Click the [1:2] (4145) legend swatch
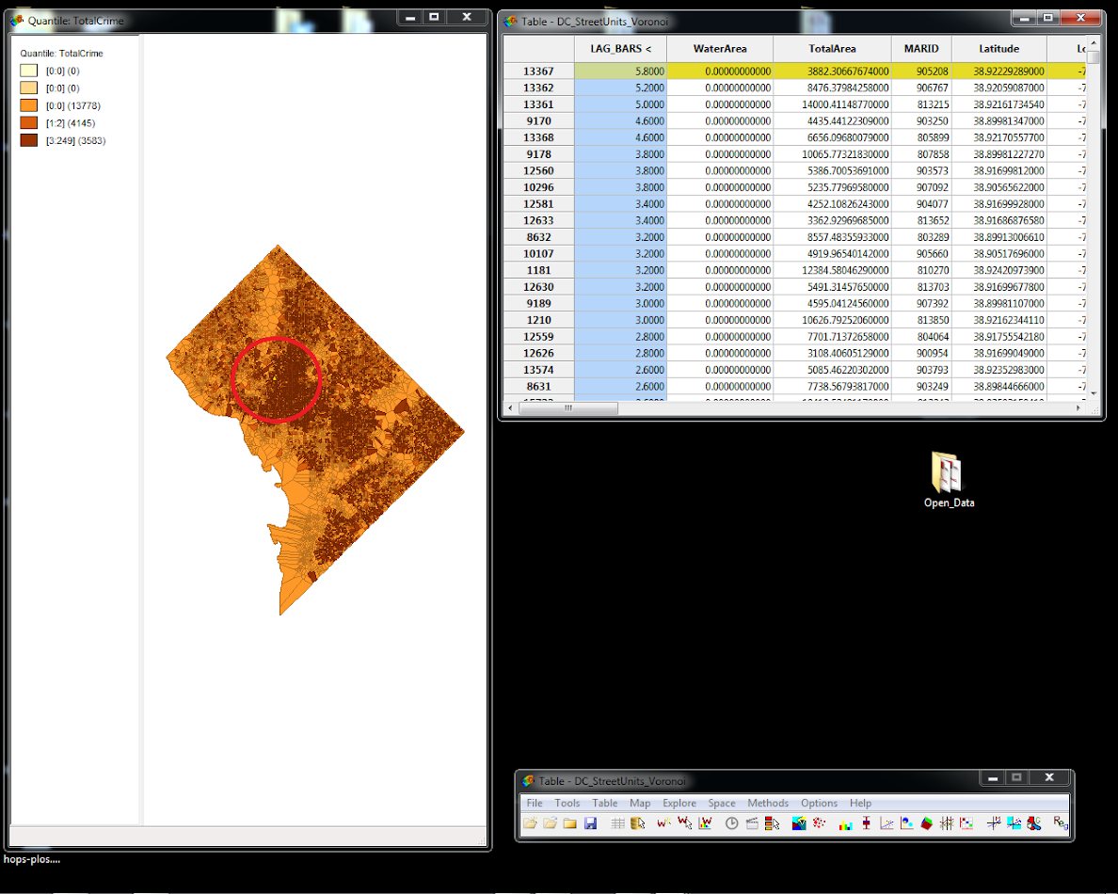1118x894 pixels. 28,122
